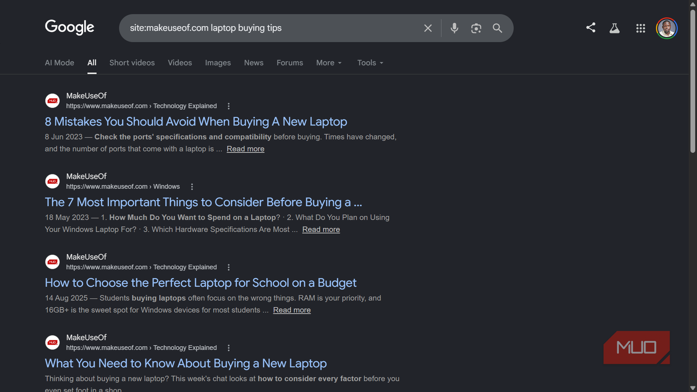Click Read more under 7 Most Important result
697x392 pixels.
click(321, 229)
